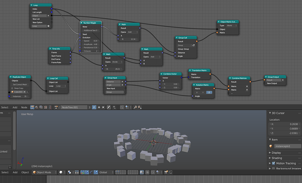Select the Animation Nodes tree type icon
This screenshot has width=302, height=183.
tap(32, 107)
